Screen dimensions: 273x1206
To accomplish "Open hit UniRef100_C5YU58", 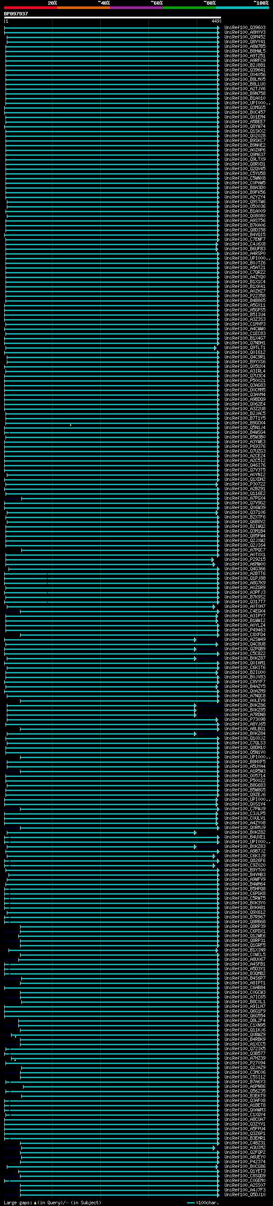I will [245, 174].
